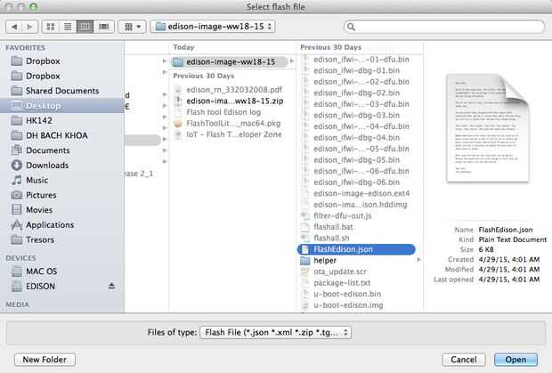The height and width of the screenshot is (373, 552).
Task: Select FlashEdison.json file
Action: coord(356,249)
